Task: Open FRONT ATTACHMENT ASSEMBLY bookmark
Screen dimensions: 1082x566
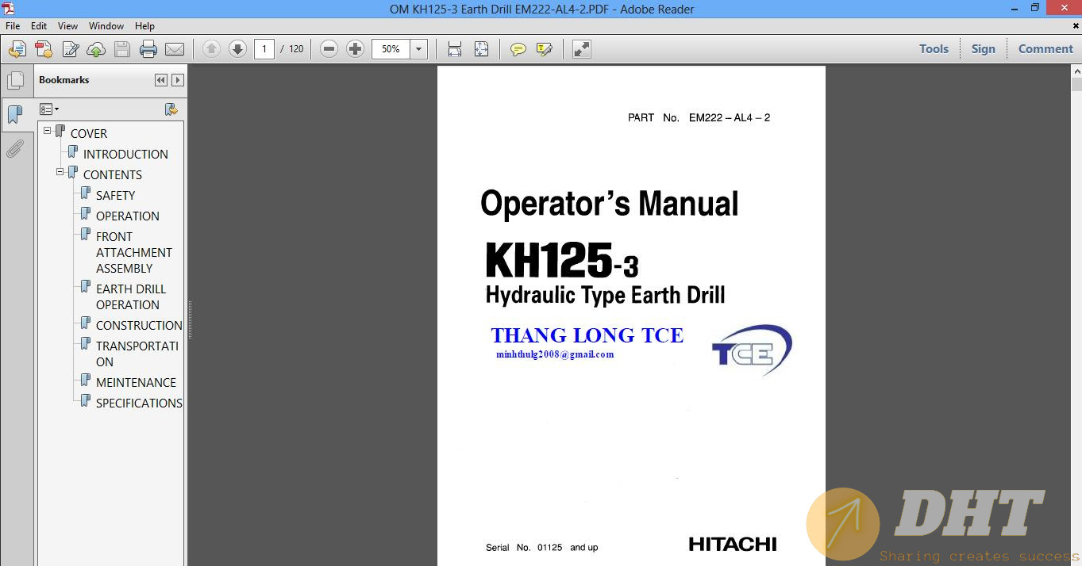Action: (x=134, y=252)
